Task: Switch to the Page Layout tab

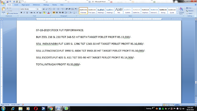Action: tap(26, 5)
